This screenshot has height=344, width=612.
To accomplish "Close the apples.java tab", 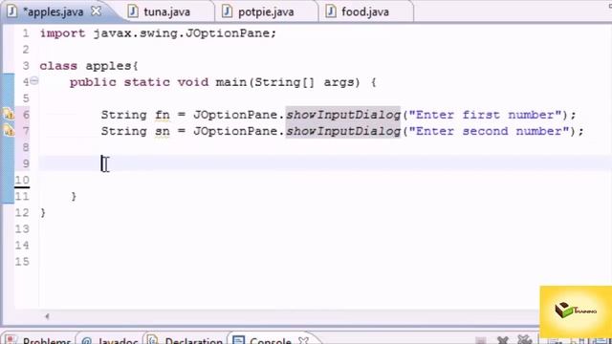I will tap(96, 11).
